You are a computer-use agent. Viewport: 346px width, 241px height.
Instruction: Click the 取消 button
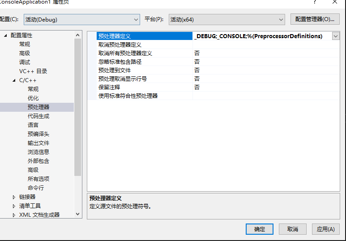(x=293, y=229)
